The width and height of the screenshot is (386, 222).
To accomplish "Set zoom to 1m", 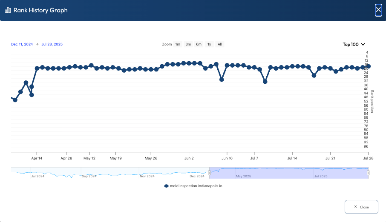I will pos(178,44).
